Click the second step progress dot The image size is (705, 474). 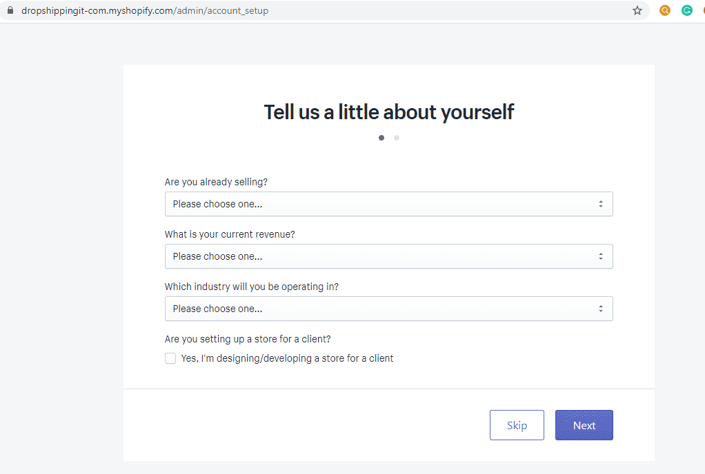[397, 138]
